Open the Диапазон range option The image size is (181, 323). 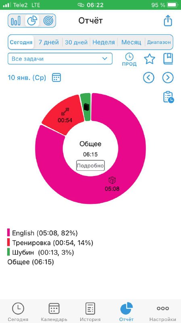click(159, 42)
